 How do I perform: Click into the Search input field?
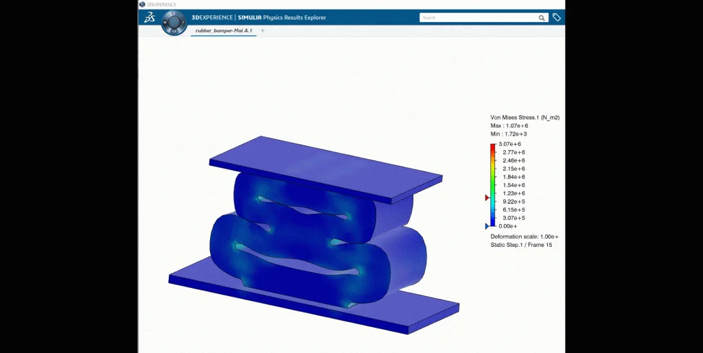click(x=477, y=18)
